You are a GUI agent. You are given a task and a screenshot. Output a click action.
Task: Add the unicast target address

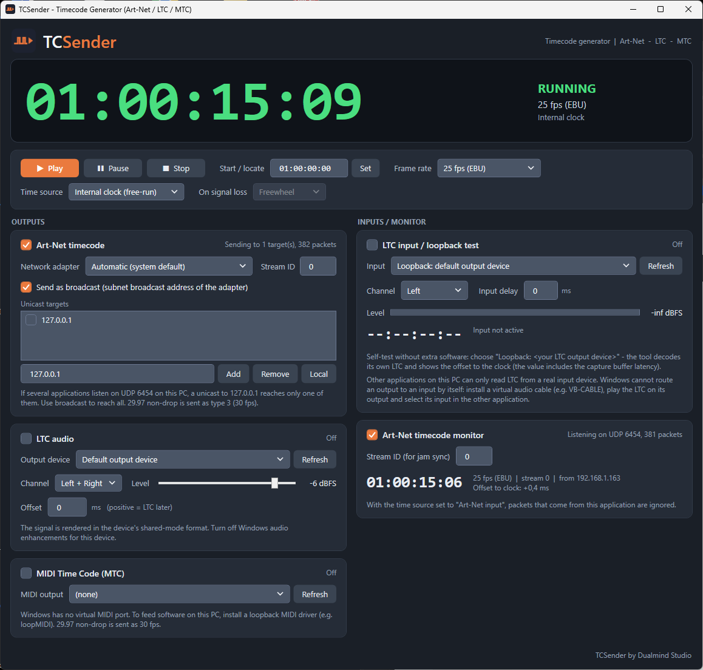click(233, 374)
